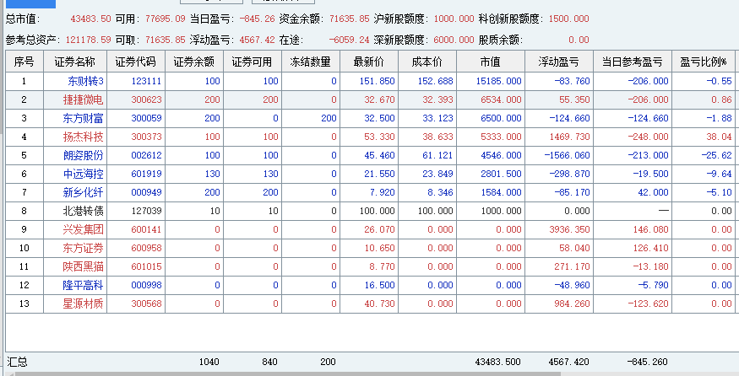Image resolution: width=739 pixels, height=376 pixels.
Task: Click security code 601919
Action: (x=146, y=175)
